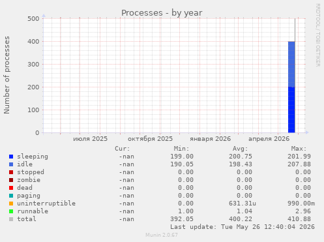Click the 'dead' legend label
The image size is (324, 242).
(x=25, y=188)
